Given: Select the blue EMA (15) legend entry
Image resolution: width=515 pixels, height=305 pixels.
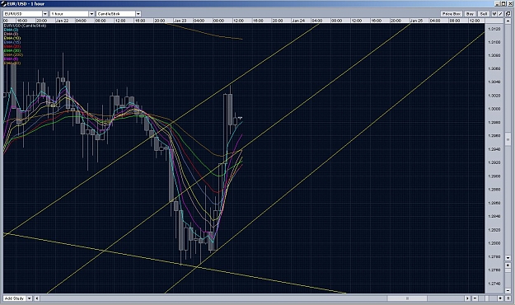Looking at the screenshot, I should (12, 42).
